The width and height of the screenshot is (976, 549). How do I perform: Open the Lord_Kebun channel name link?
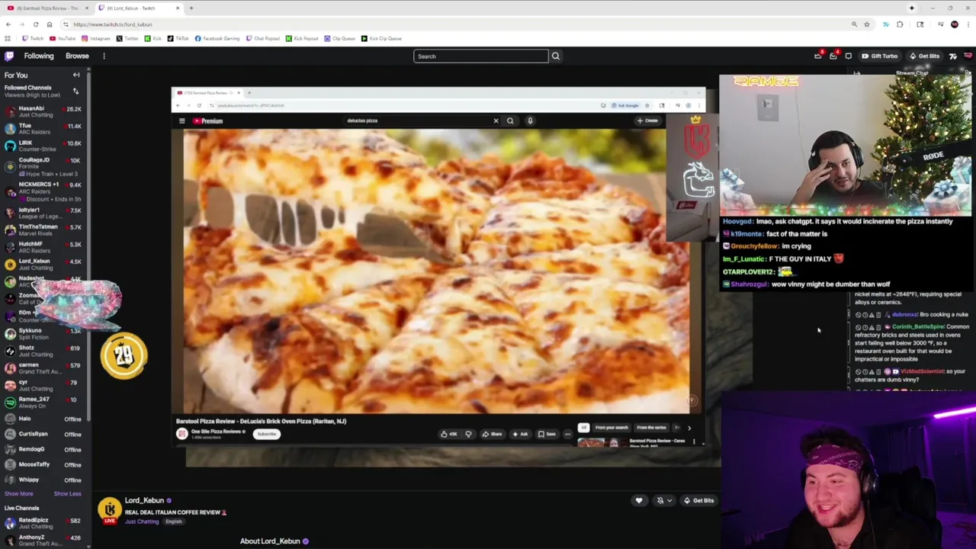coord(144,501)
